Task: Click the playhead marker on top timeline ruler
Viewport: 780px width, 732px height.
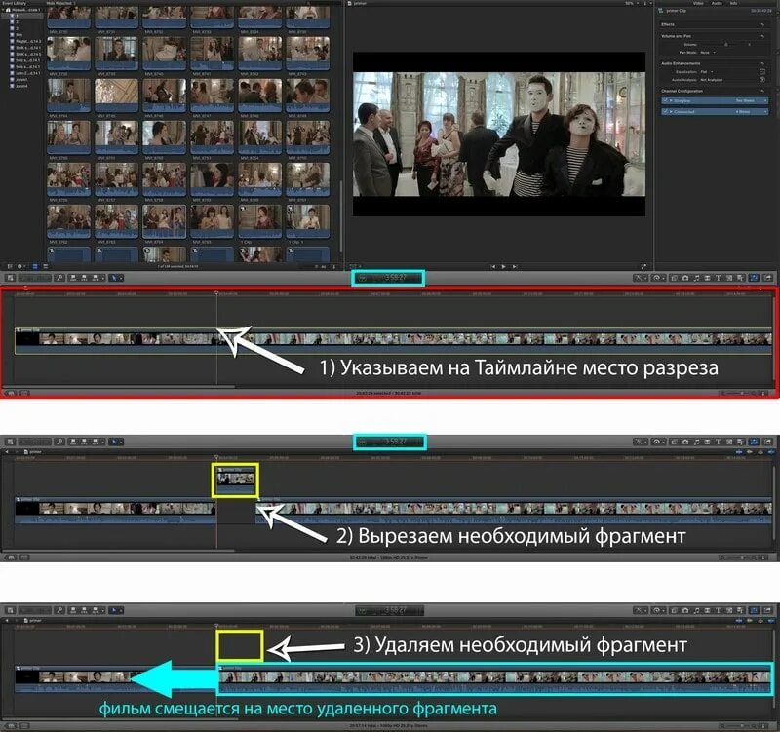Action: pyautogui.click(x=216, y=293)
